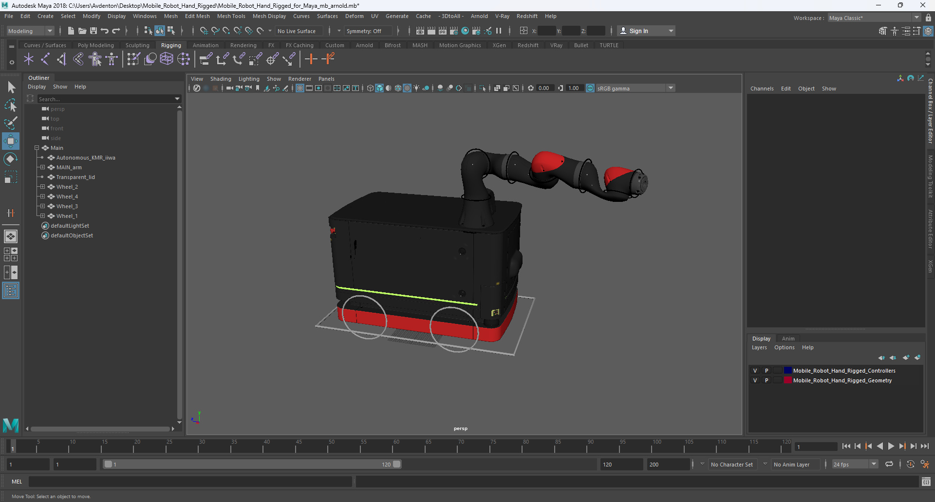
Task: Expand the Wheel_2 node
Action: click(42, 187)
